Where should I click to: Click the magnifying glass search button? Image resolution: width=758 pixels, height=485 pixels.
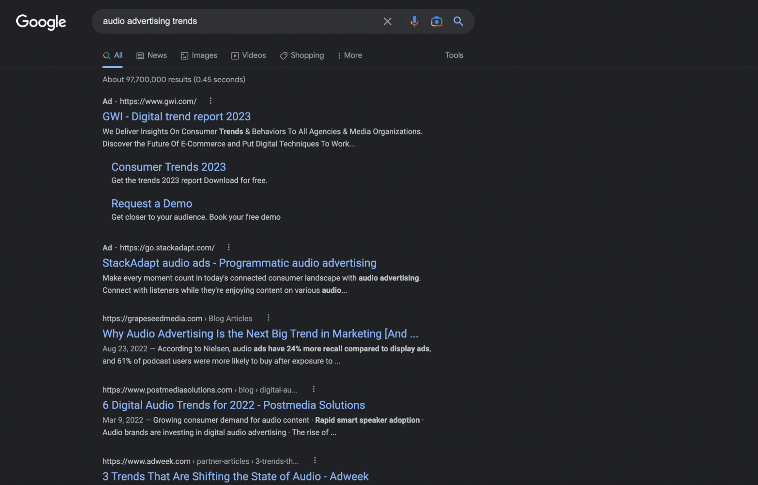(x=458, y=22)
